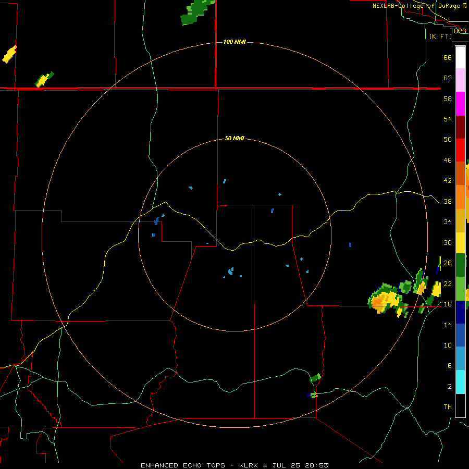
Task: Click the light pink legend swatch
Action: click(x=460, y=80)
